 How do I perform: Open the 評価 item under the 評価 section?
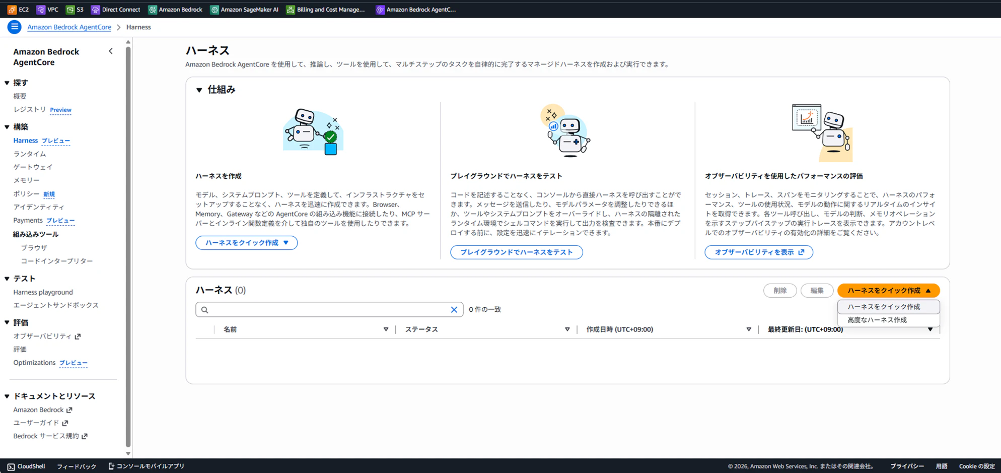pyautogui.click(x=20, y=350)
